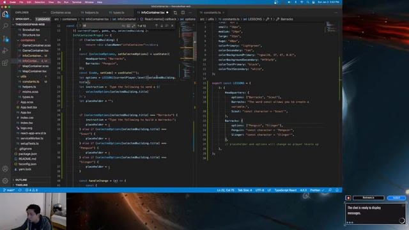Expand the Timeline section
The width and height of the screenshot is (409, 230).
tap(21, 185)
